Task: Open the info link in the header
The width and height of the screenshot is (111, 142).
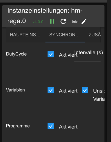Action: [75, 22]
